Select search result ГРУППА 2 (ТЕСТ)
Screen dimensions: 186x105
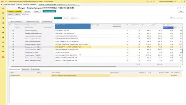[x=96, y=76]
